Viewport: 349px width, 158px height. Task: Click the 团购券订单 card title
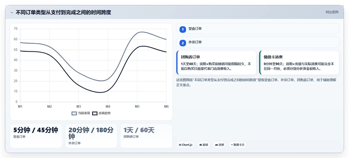point(190,57)
